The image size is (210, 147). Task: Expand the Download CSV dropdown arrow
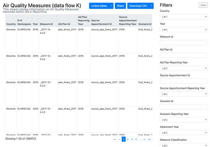(x=151, y=6)
